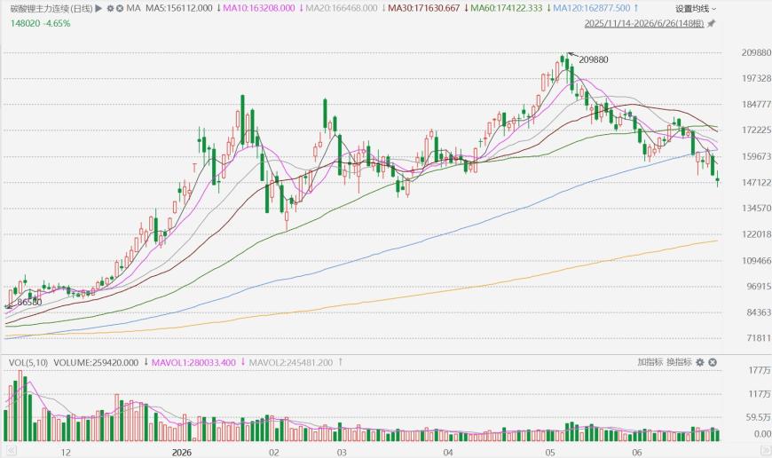Click the standalone MA indicator name label

(133, 8)
